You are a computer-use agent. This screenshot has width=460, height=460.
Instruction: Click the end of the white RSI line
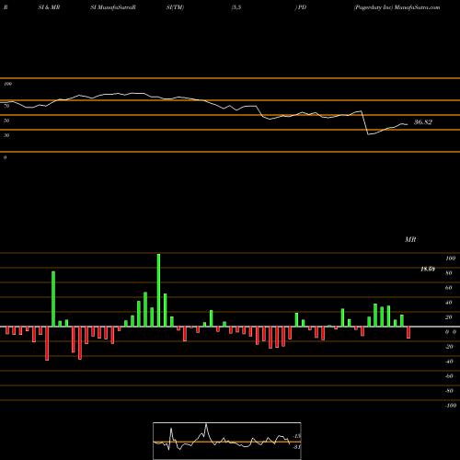coord(408,124)
